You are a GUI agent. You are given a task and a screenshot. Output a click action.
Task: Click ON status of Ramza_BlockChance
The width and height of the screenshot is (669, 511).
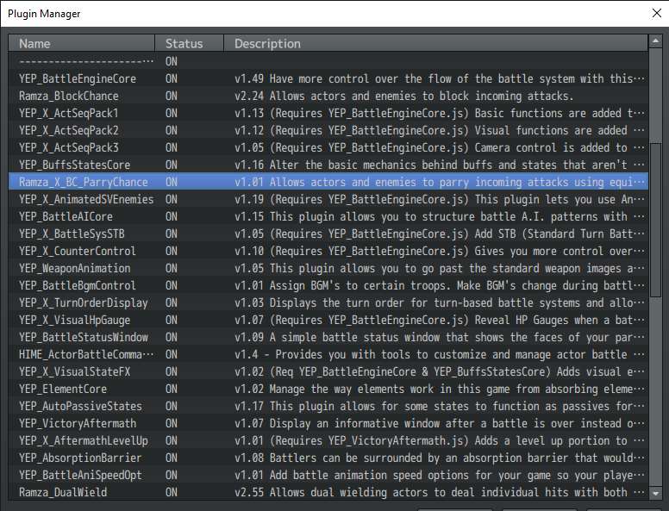point(171,96)
